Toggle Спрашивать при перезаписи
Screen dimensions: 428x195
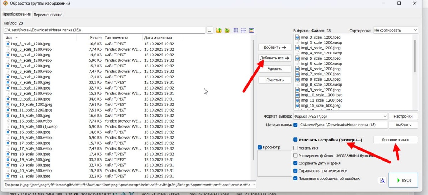295,171
